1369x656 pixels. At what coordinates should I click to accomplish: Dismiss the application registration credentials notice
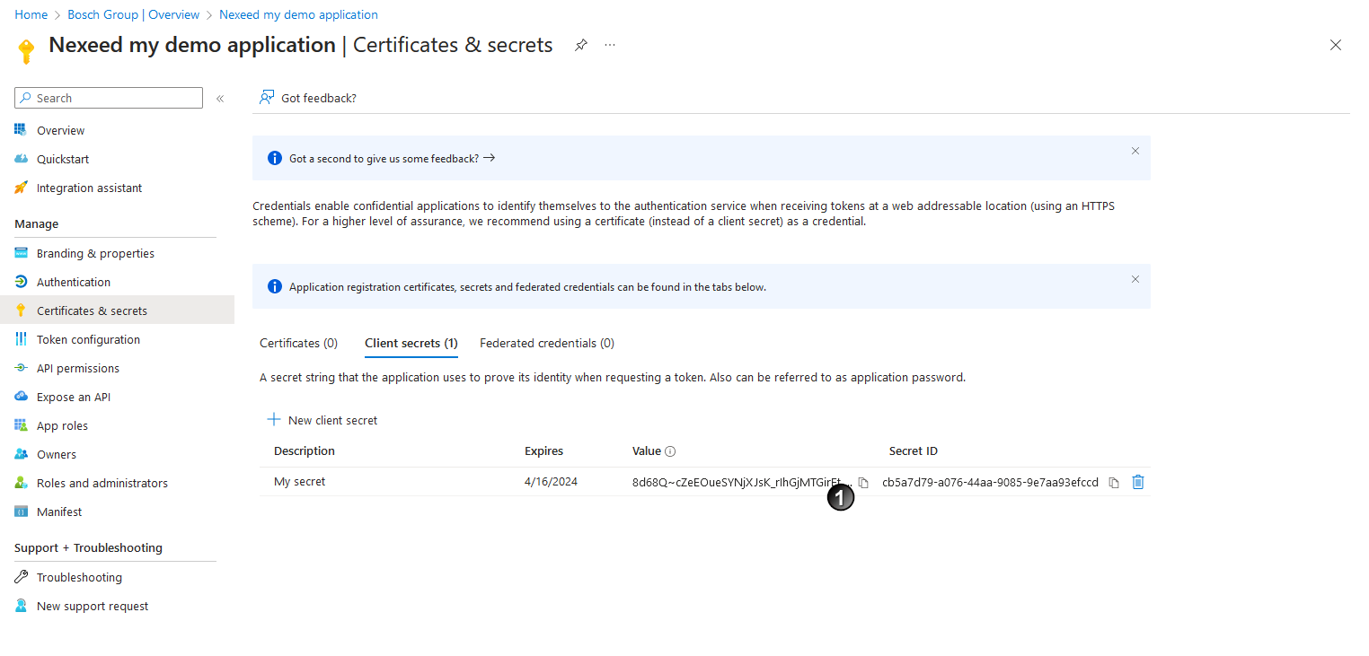pyautogui.click(x=1135, y=278)
